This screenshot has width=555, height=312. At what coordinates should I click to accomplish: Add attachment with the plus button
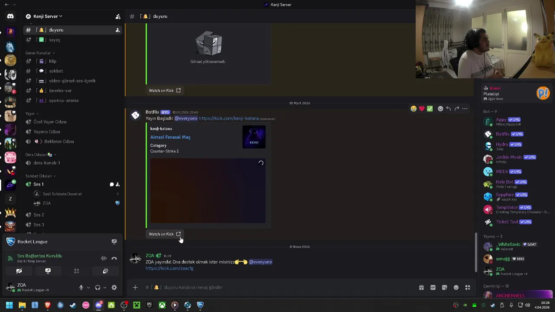(x=135, y=287)
